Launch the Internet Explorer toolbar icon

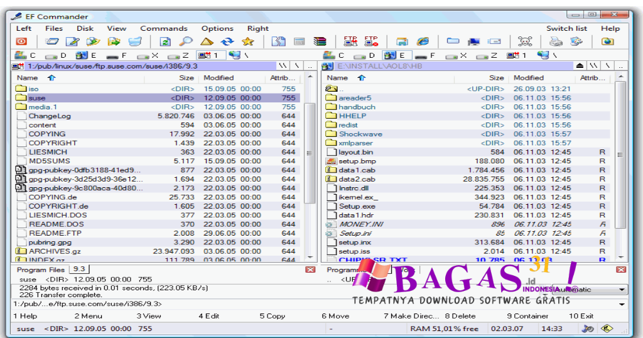pos(423,41)
